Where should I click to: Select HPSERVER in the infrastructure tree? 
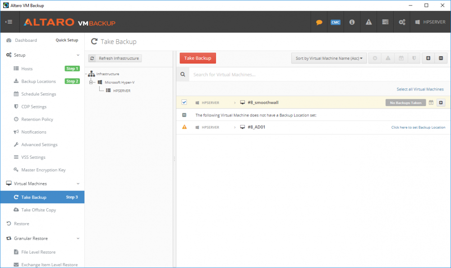coord(122,90)
